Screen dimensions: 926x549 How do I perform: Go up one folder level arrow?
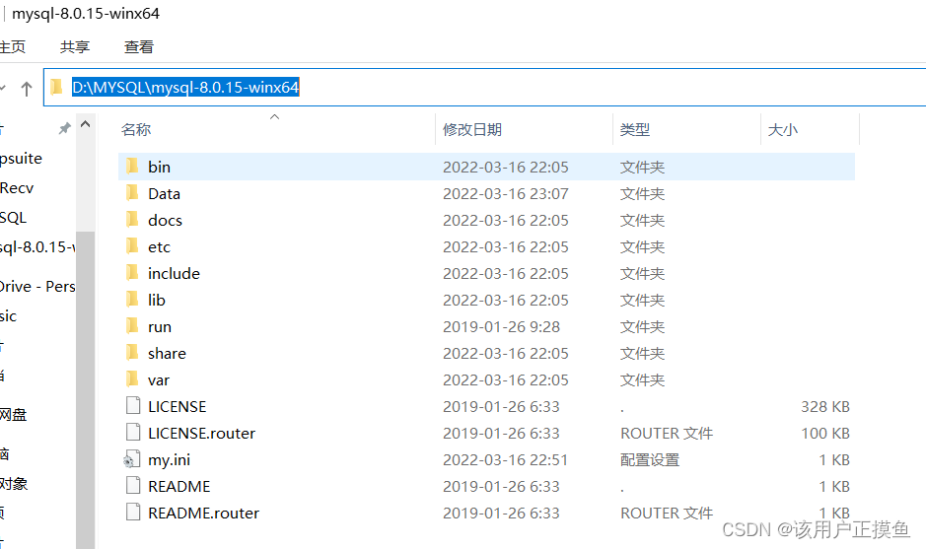(26, 89)
